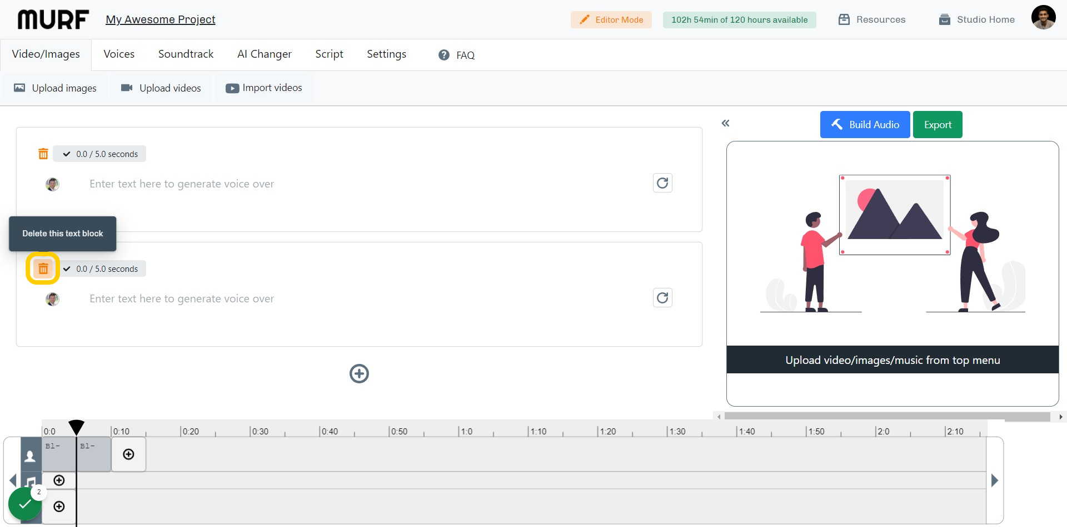The width and height of the screenshot is (1067, 527).
Task: Delete the first text block with trash icon
Action: click(43, 154)
